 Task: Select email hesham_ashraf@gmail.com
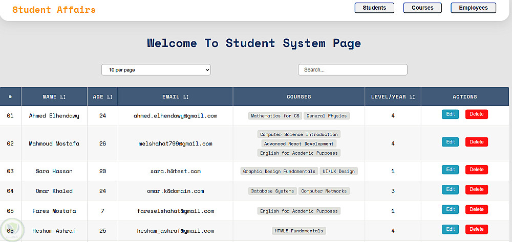[x=175, y=231]
